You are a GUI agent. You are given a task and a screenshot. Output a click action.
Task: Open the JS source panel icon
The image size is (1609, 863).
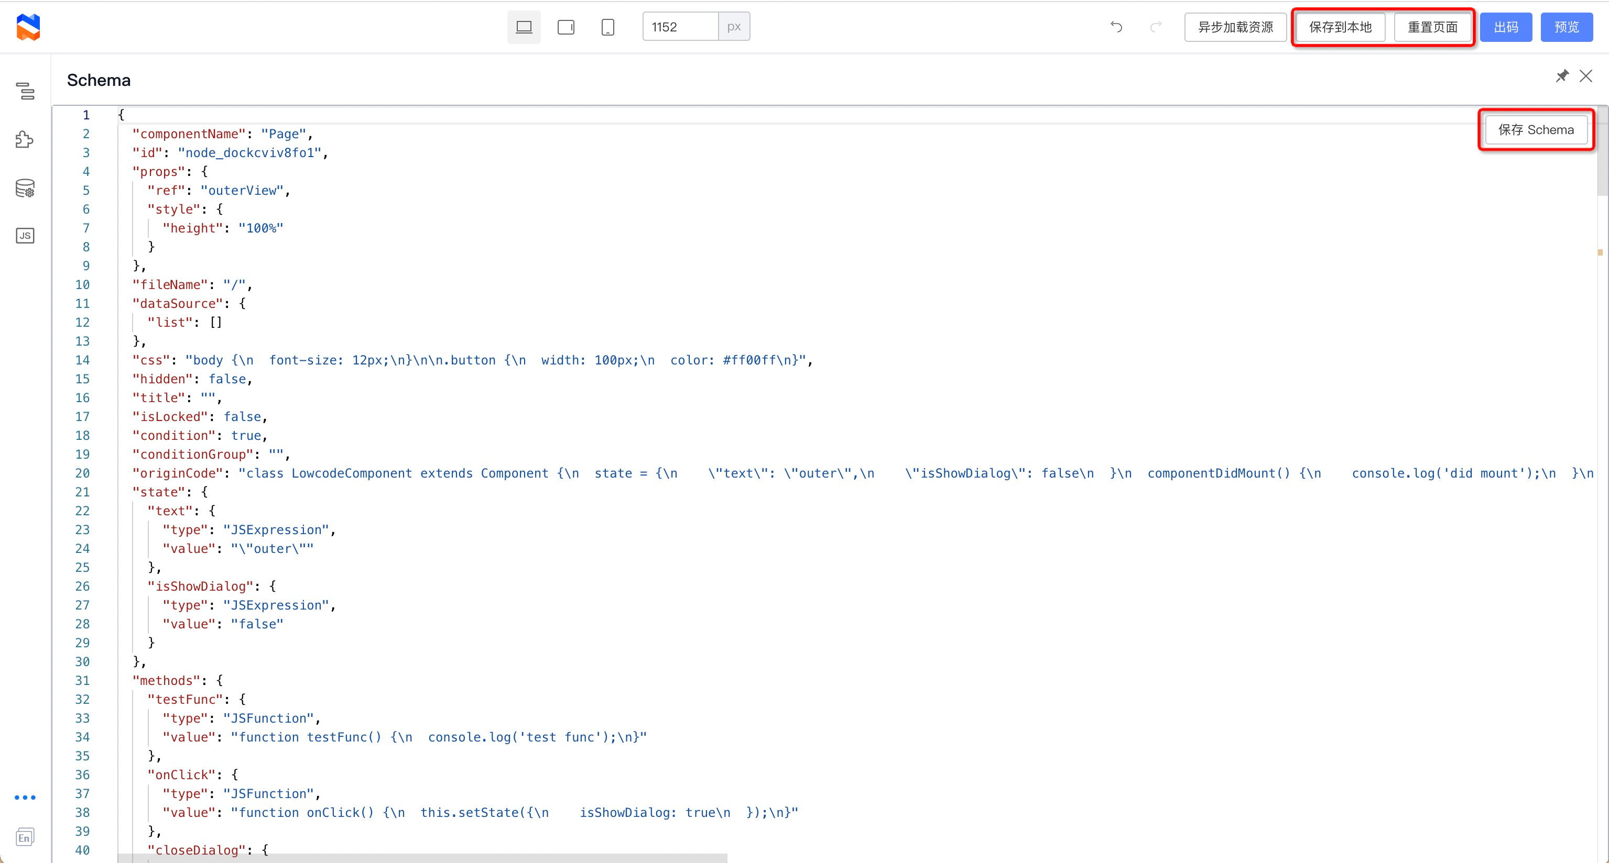coord(25,235)
